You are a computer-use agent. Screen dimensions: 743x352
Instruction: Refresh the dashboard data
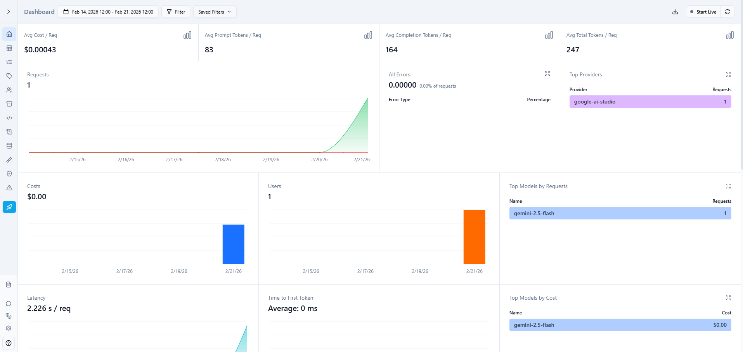[727, 12]
